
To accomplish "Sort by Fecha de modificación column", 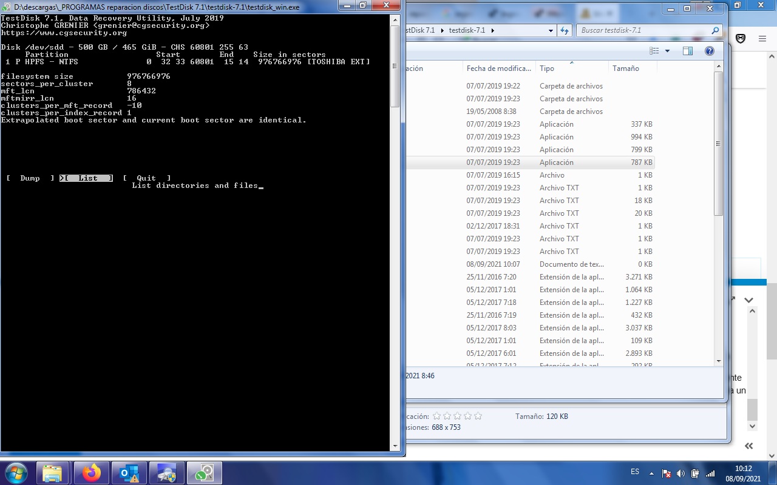I will click(x=499, y=69).
